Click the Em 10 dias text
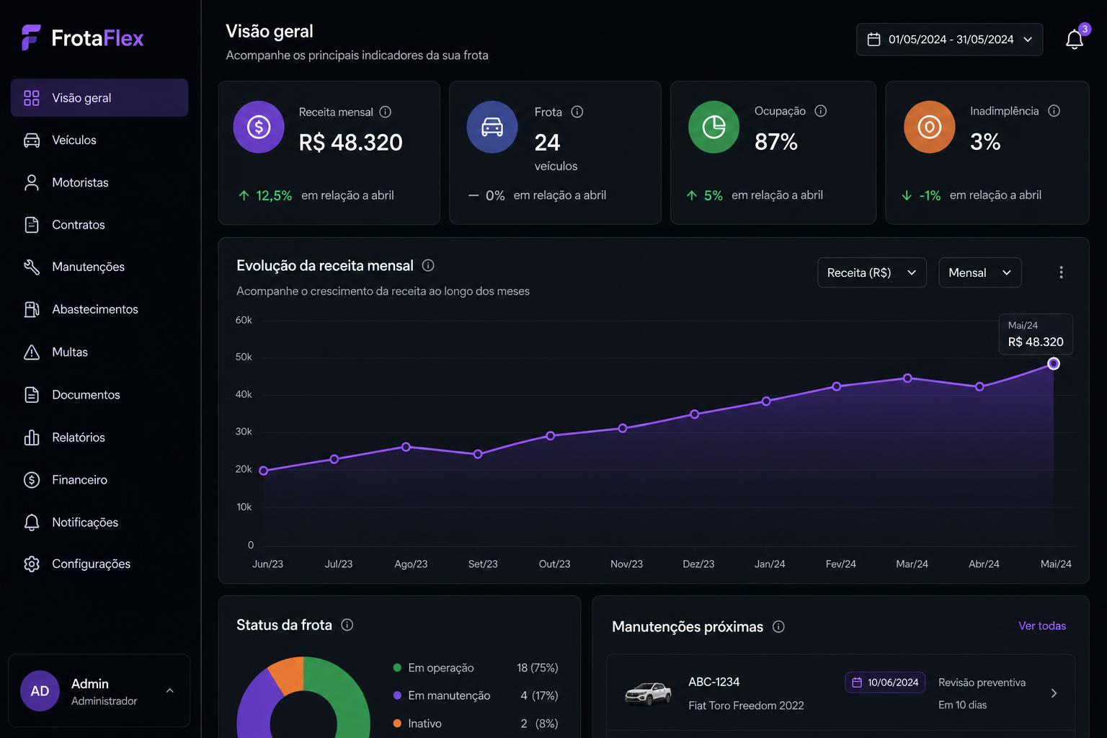The width and height of the screenshot is (1107, 738). 963,705
